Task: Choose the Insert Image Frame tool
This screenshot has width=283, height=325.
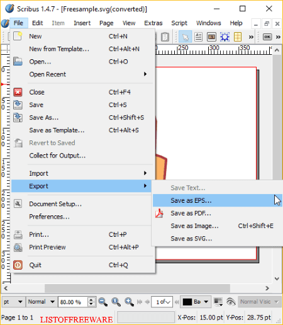Action: tap(211, 37)
